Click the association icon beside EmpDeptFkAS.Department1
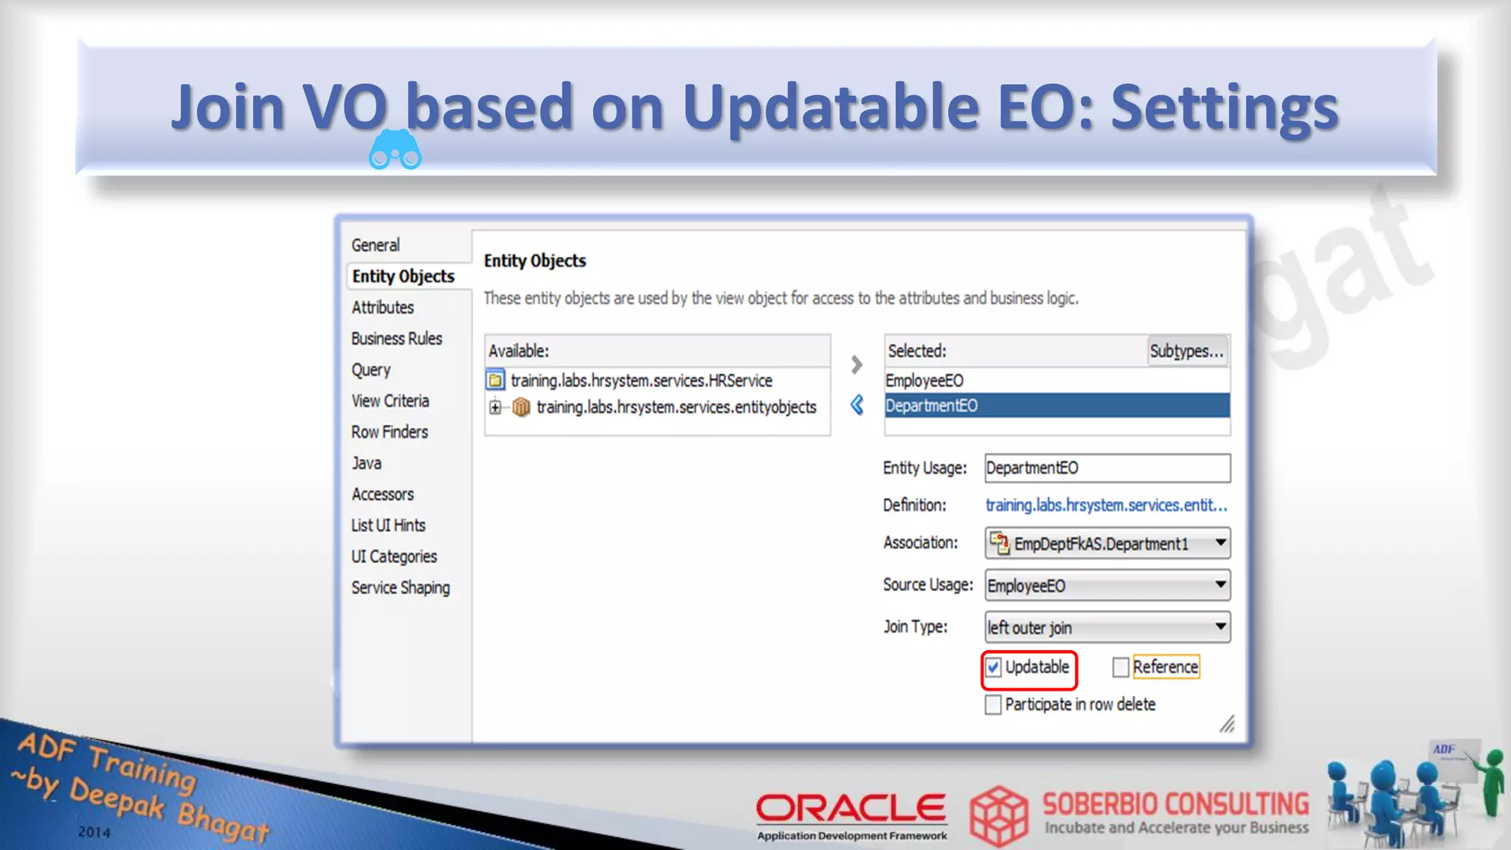1511x850 pixels. coord(999,544)
